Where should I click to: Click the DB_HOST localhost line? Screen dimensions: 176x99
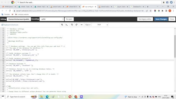pos(20,65)
